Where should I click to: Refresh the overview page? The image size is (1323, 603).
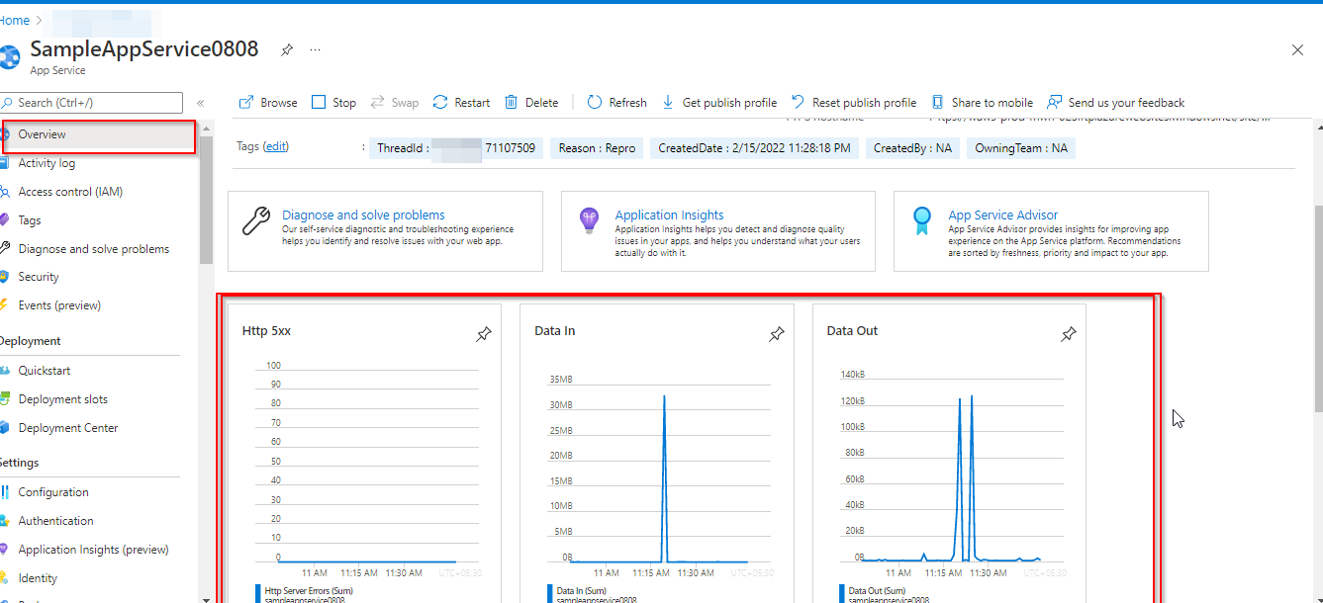click(616, 103)
